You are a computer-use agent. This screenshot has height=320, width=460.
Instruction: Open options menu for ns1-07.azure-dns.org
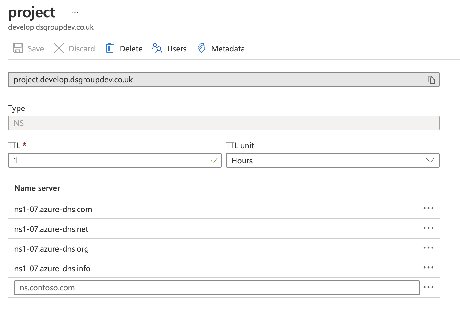(x=429, y=248)
